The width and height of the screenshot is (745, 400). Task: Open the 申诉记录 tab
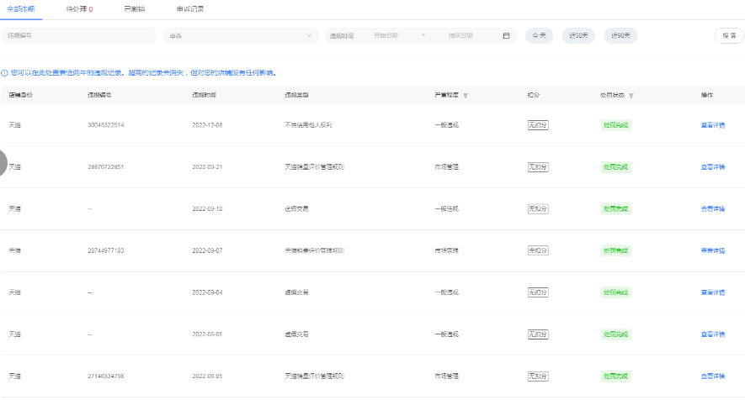(190, 9)
